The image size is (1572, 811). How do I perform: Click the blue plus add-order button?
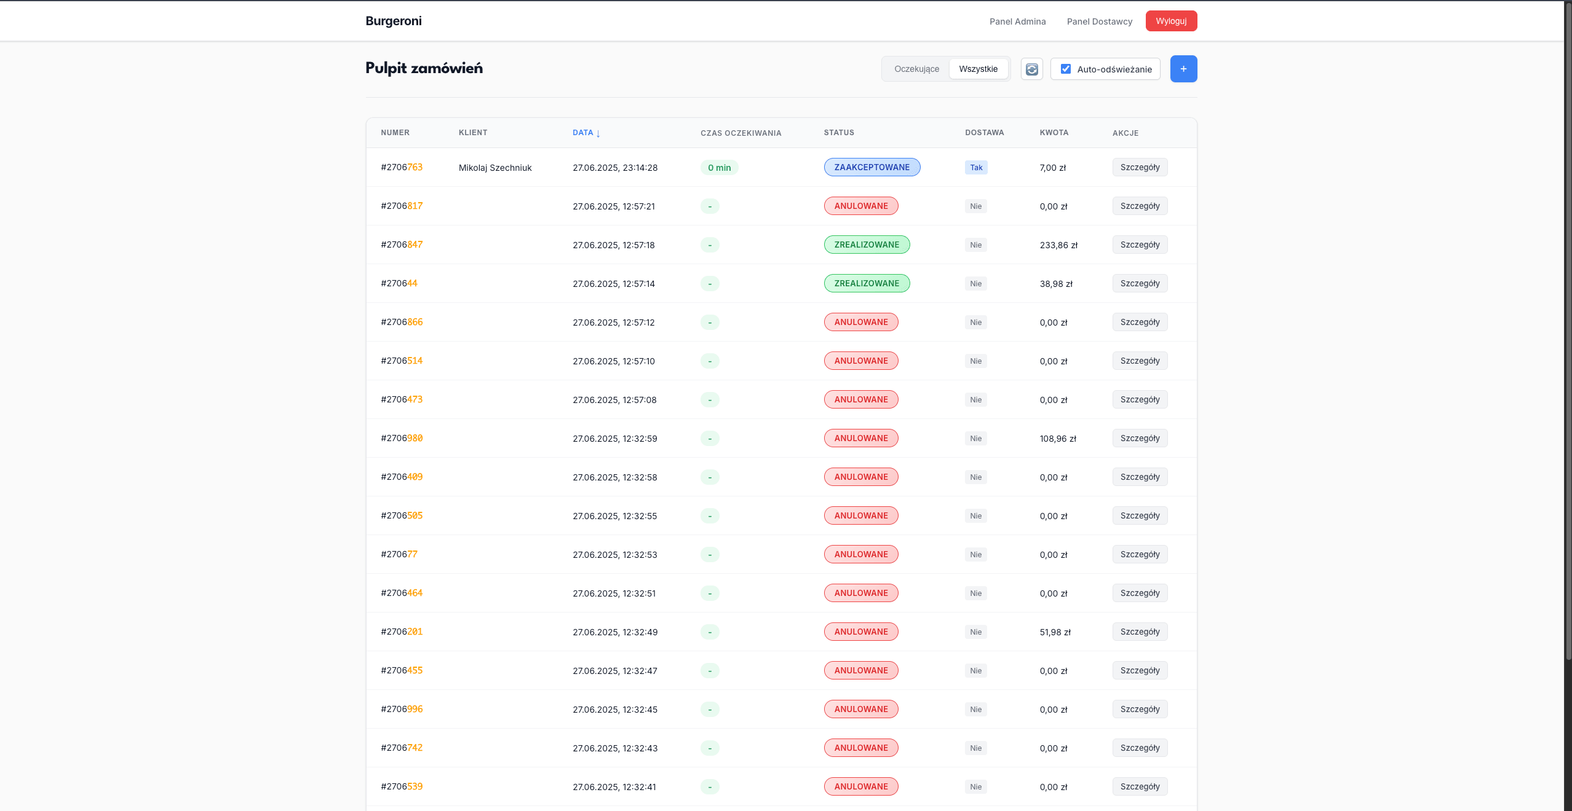(x=1183, y=69)
